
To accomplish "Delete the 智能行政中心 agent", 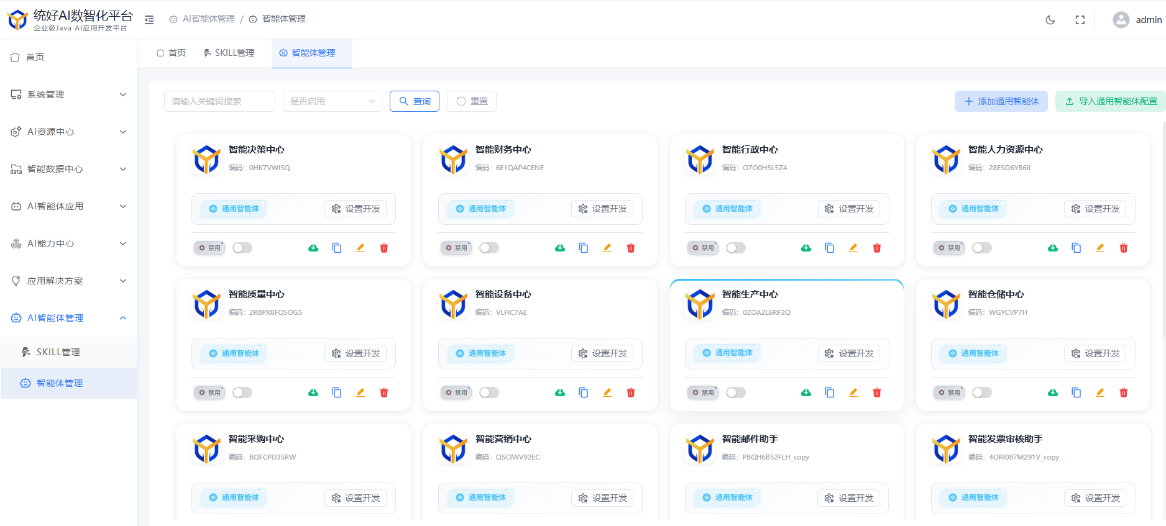I will pos(877,248).
